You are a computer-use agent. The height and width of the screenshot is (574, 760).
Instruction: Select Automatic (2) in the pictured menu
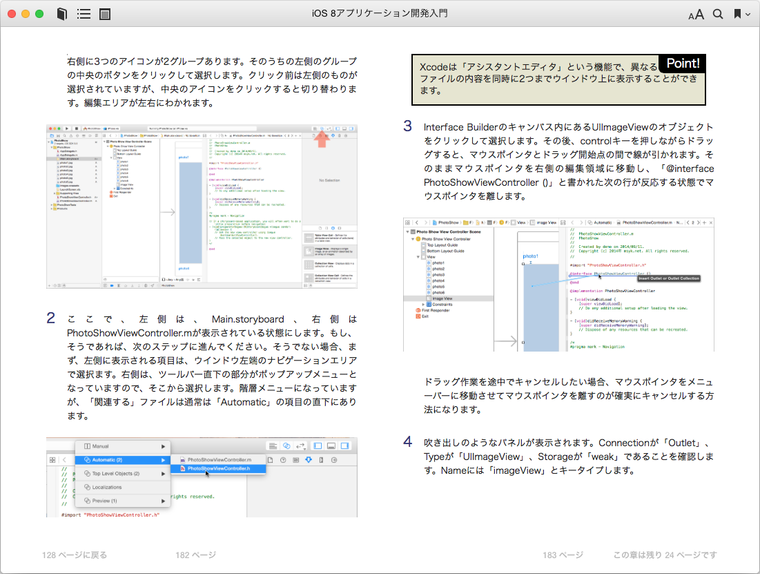tap(108, 459)
